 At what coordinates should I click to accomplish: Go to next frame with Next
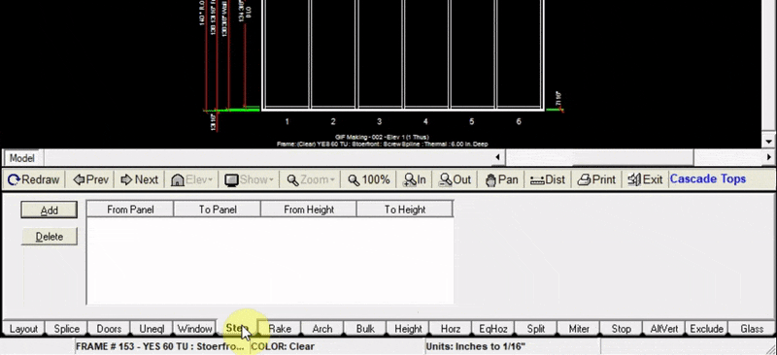tap(140, 179)
